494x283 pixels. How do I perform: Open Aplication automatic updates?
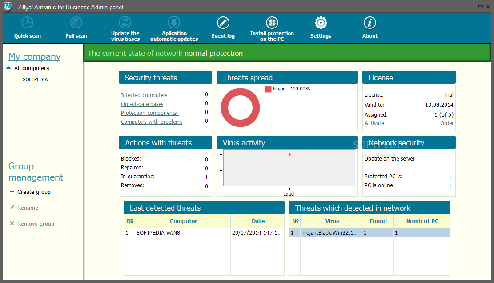point(174,29)
